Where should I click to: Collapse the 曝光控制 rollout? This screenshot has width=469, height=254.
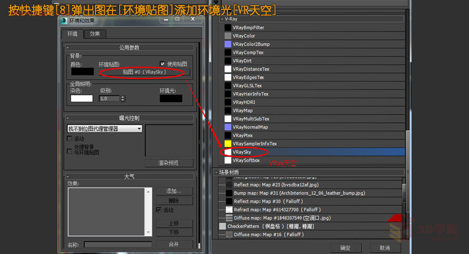[130, 118]
